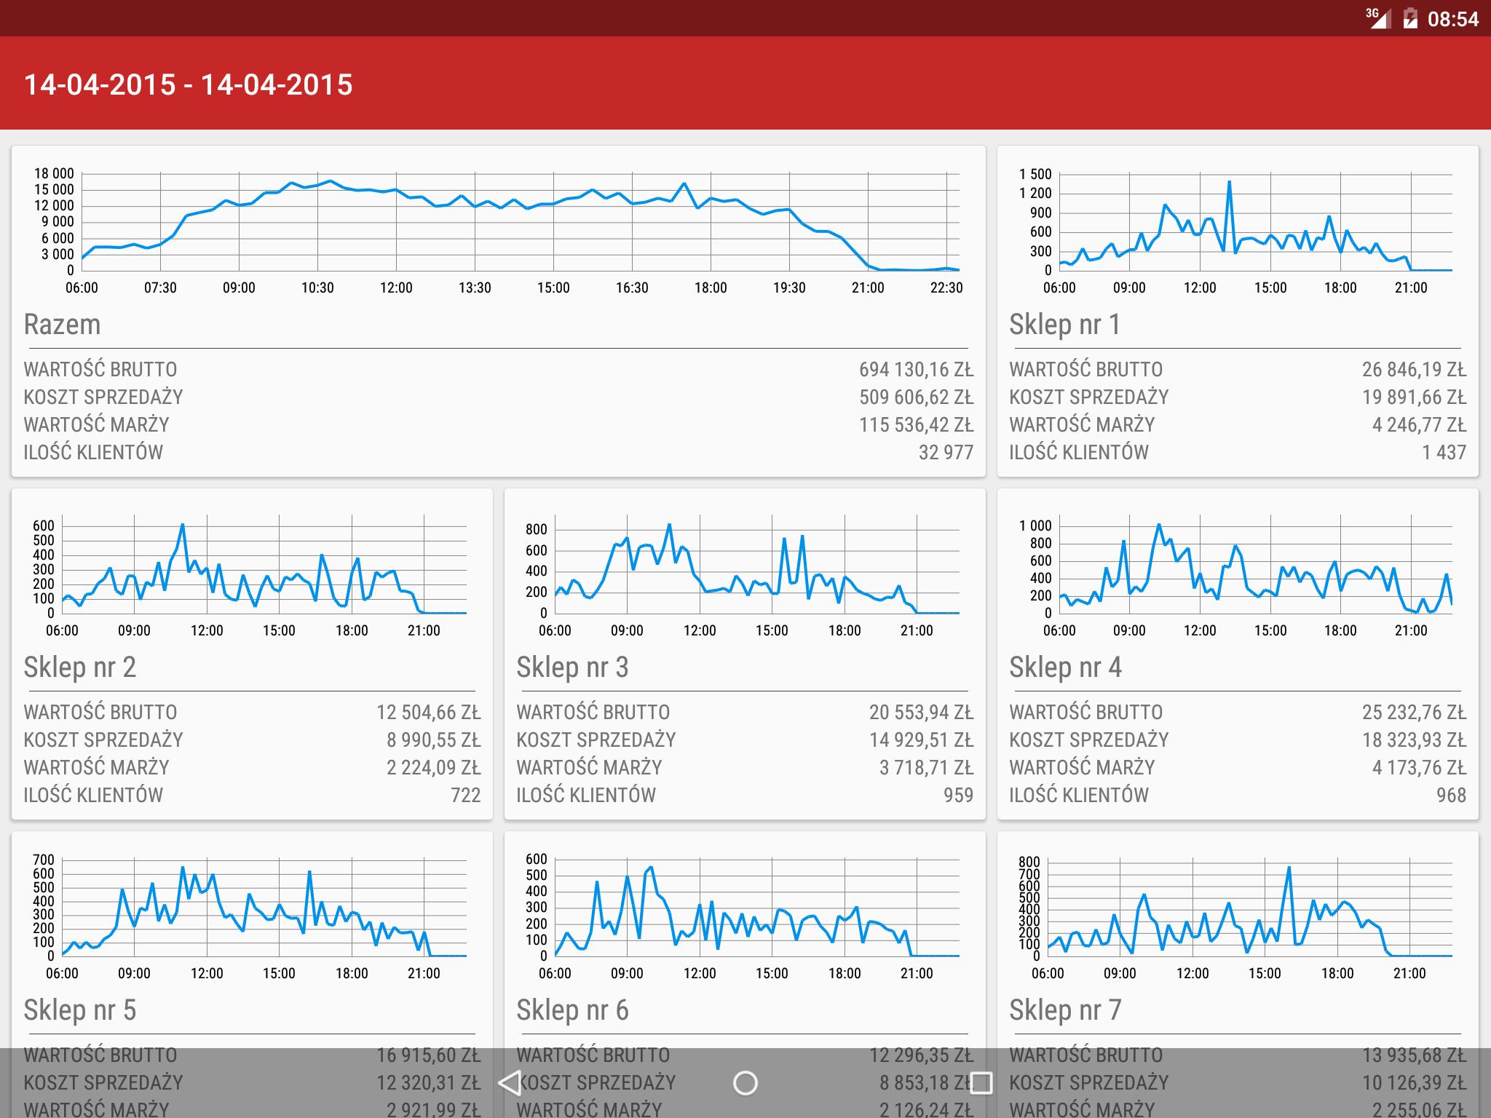Tap the 1 500 axis label on Sklep nr 1 chart

(x=1035, y=174)
